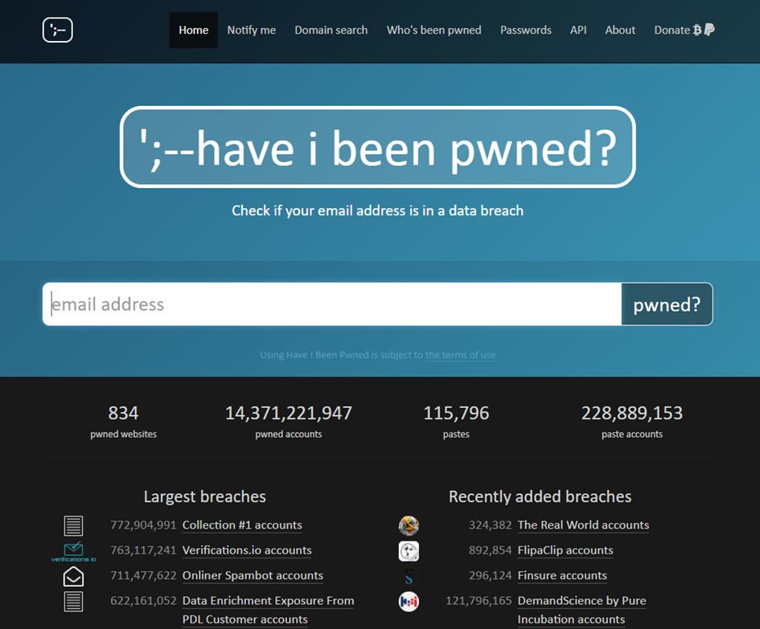Click the pwned? search button
The width and height of the screenshot is (760, 629).
(667, 304)
